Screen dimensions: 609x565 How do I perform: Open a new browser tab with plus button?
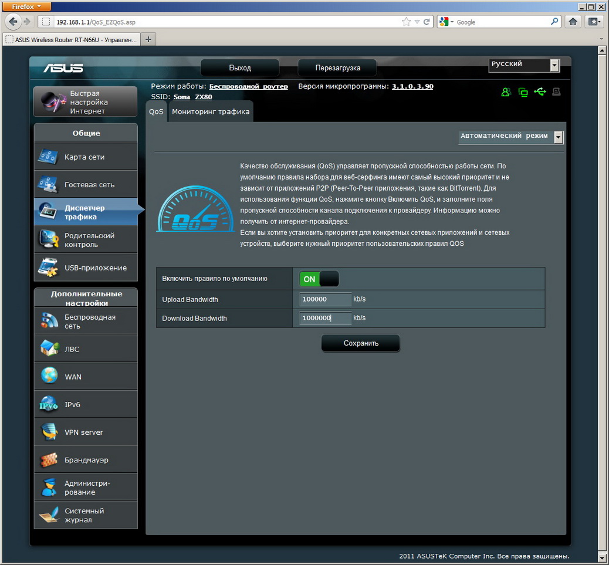point(148,39)
